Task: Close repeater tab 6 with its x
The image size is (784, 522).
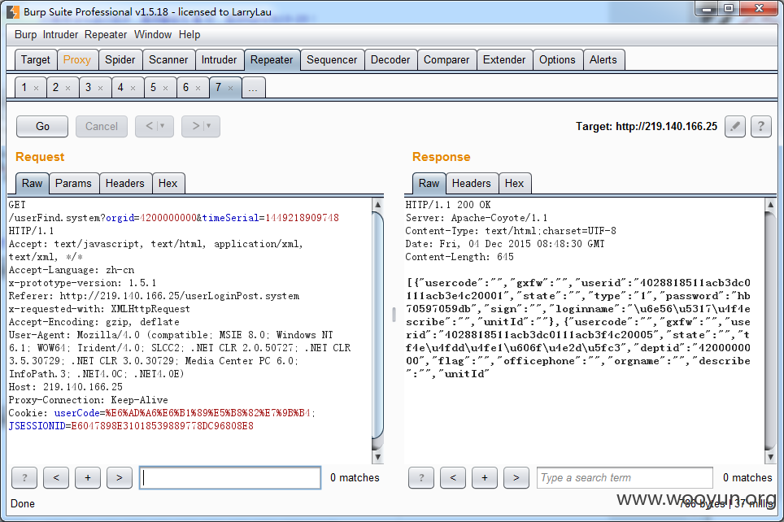Action: (198, 89)
